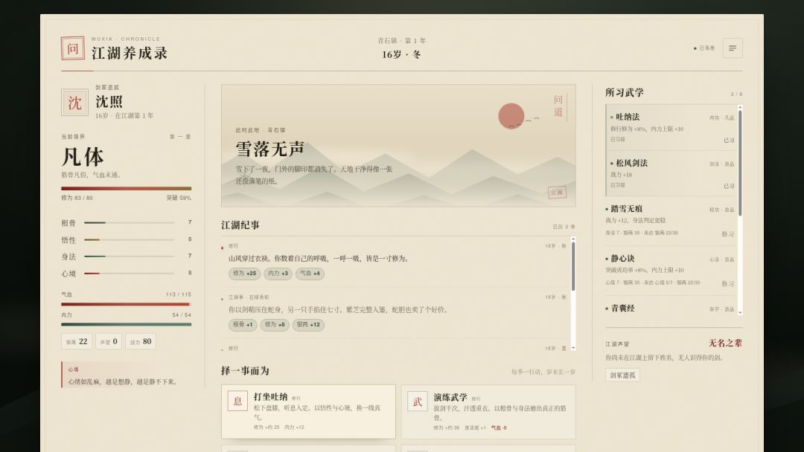Click the 问 seal logo icon
The width and height of the screenshot is (804, 452).
tap(73, 48)
